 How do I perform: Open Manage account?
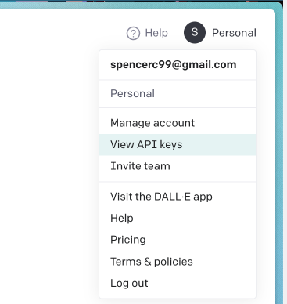point(178,123)
